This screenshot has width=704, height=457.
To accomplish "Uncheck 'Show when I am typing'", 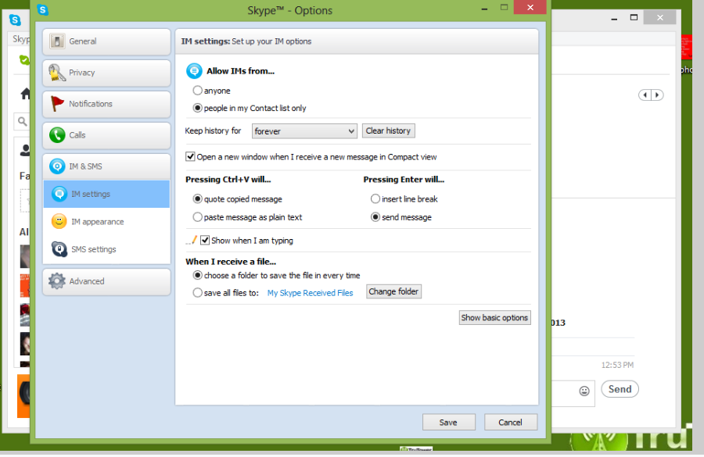I will 206,241.
